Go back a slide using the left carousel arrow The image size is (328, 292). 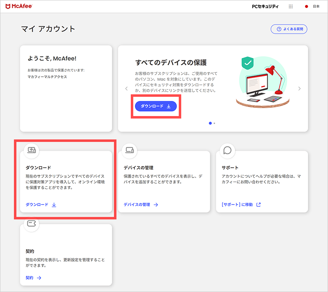pos(125,88)
